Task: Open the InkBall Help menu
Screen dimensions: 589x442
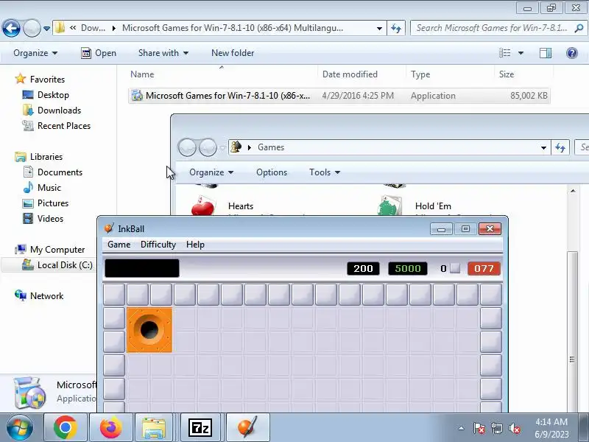Action: [x=195, y=245]
